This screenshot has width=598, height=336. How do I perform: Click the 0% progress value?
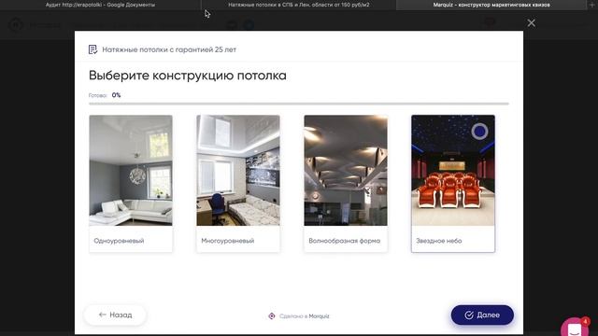(x=116, y=95)
